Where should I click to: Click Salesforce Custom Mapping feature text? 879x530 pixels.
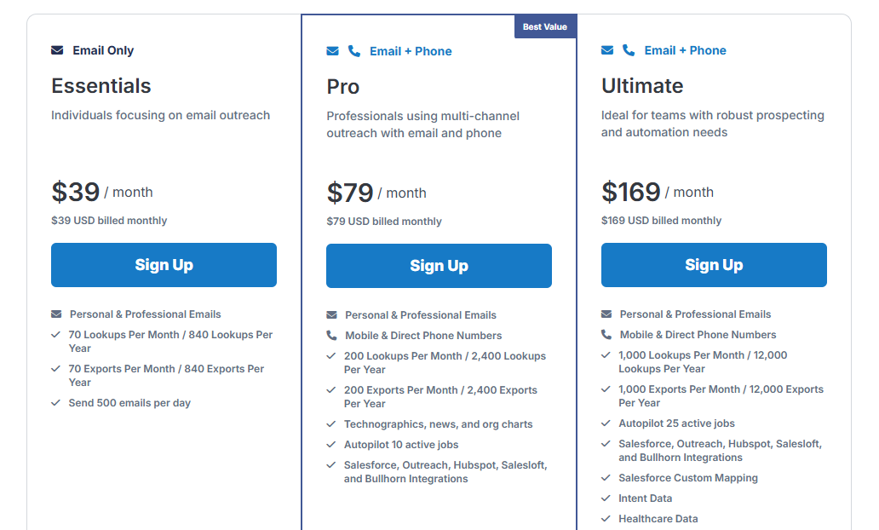pos(687,478)
